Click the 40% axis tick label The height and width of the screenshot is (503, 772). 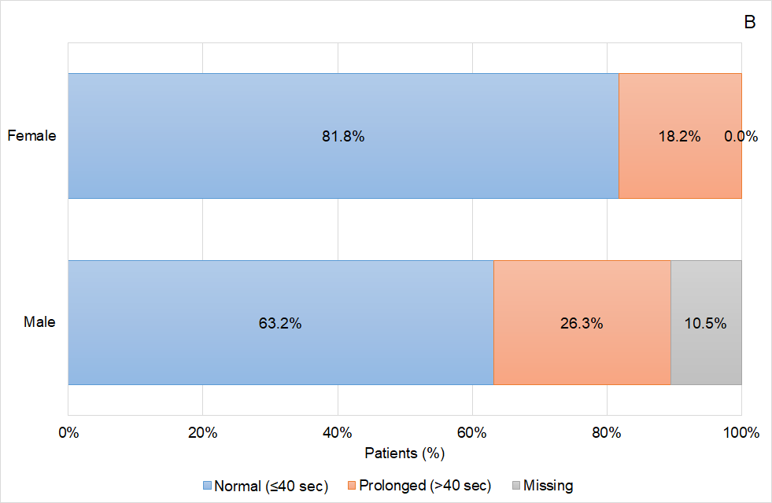pyautogui.click(x=338, y=433)
